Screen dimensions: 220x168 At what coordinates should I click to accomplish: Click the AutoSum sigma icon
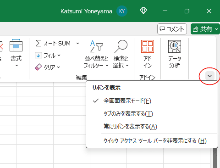coord(38,43)
